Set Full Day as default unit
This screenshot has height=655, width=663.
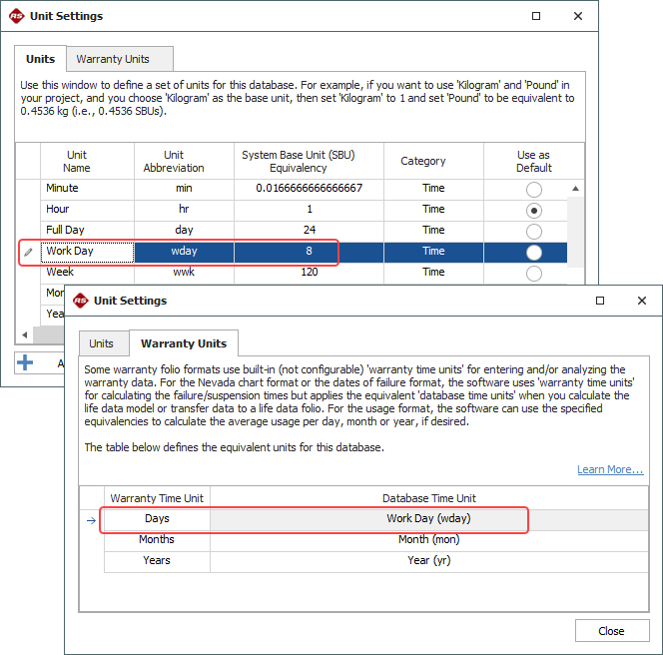[x=534, y=232]
